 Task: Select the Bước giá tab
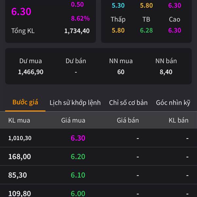(x=25, y=102)
